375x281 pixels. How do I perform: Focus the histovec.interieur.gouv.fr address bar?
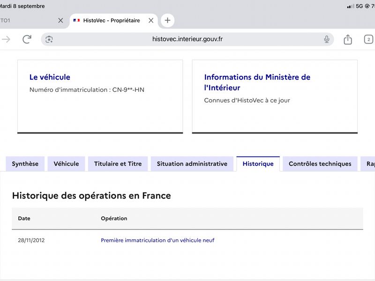[187, 39]
